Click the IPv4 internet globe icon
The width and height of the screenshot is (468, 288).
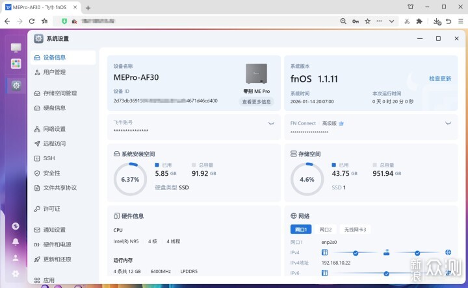(448, 252)
